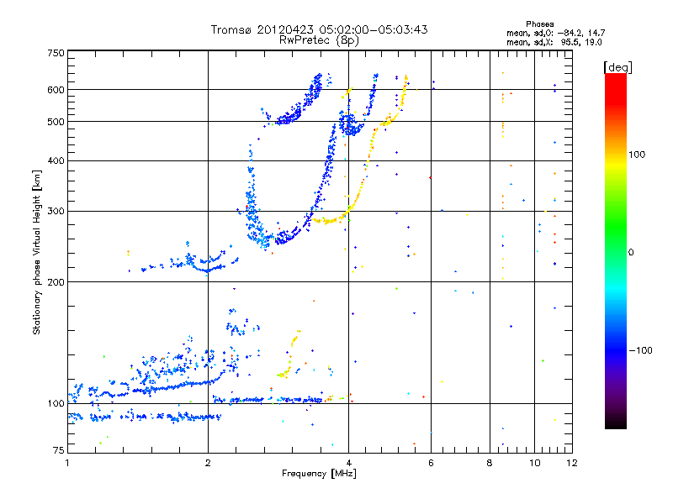The height and width of the screenshot is (504, 673).
Task: Click 'mean, sd,X: 95.5, 19.0' text
Action: (x=554, y=43)
